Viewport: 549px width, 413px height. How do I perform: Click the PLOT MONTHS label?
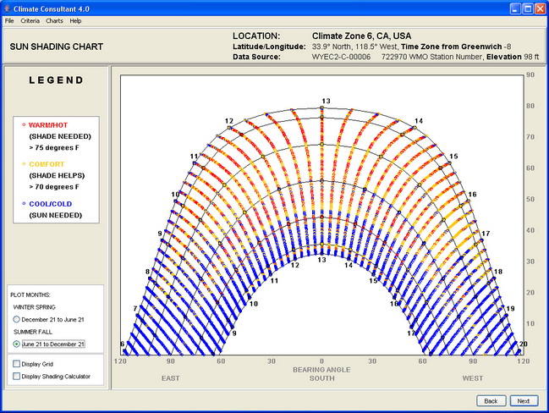30,295
